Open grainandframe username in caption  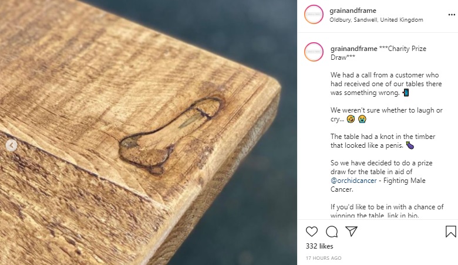tap(353, 49)
